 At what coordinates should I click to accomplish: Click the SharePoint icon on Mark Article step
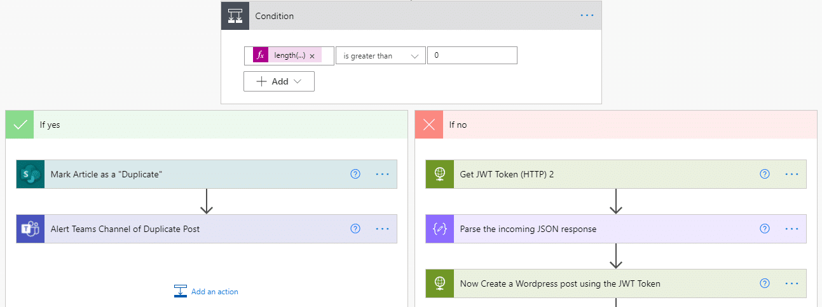[31, 174]
